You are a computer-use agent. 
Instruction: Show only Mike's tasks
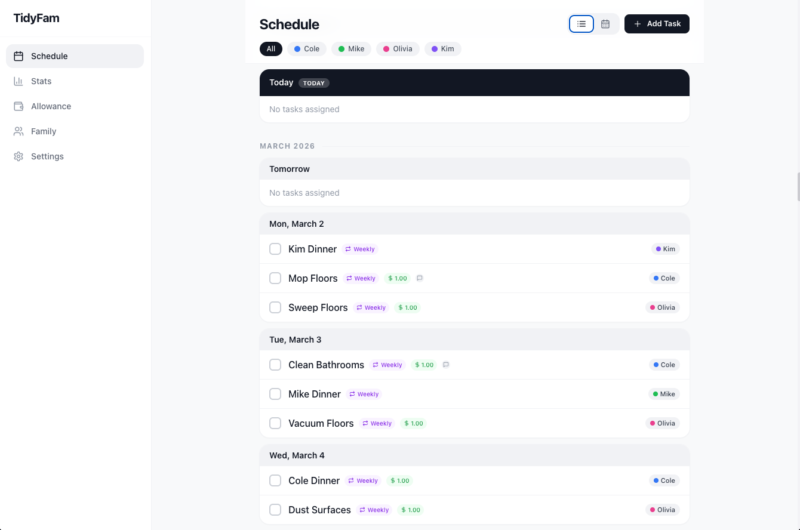(x=351, y=49)
